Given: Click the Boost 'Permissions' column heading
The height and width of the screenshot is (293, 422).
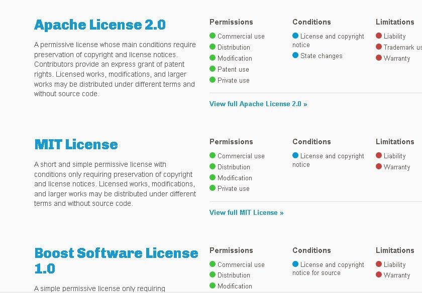Looking at the screenshot, I should tap(231, 250).
